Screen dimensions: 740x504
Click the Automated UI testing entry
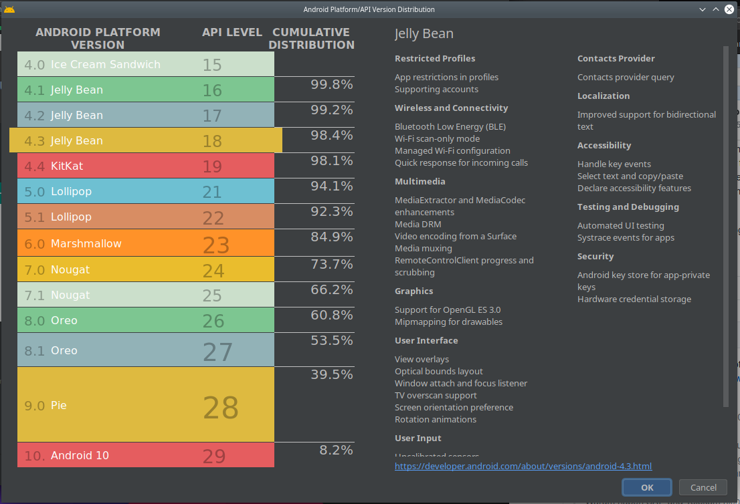point(621,226)
